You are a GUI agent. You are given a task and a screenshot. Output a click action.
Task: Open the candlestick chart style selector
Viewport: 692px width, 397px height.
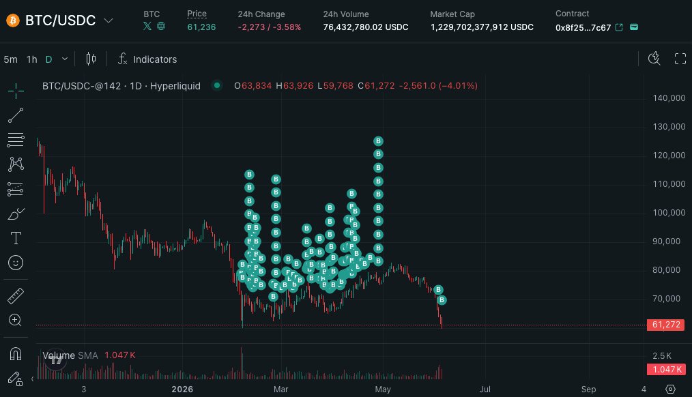(91, 59)
